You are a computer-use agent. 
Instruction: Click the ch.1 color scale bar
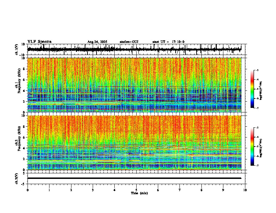click(x=252, y=89)
